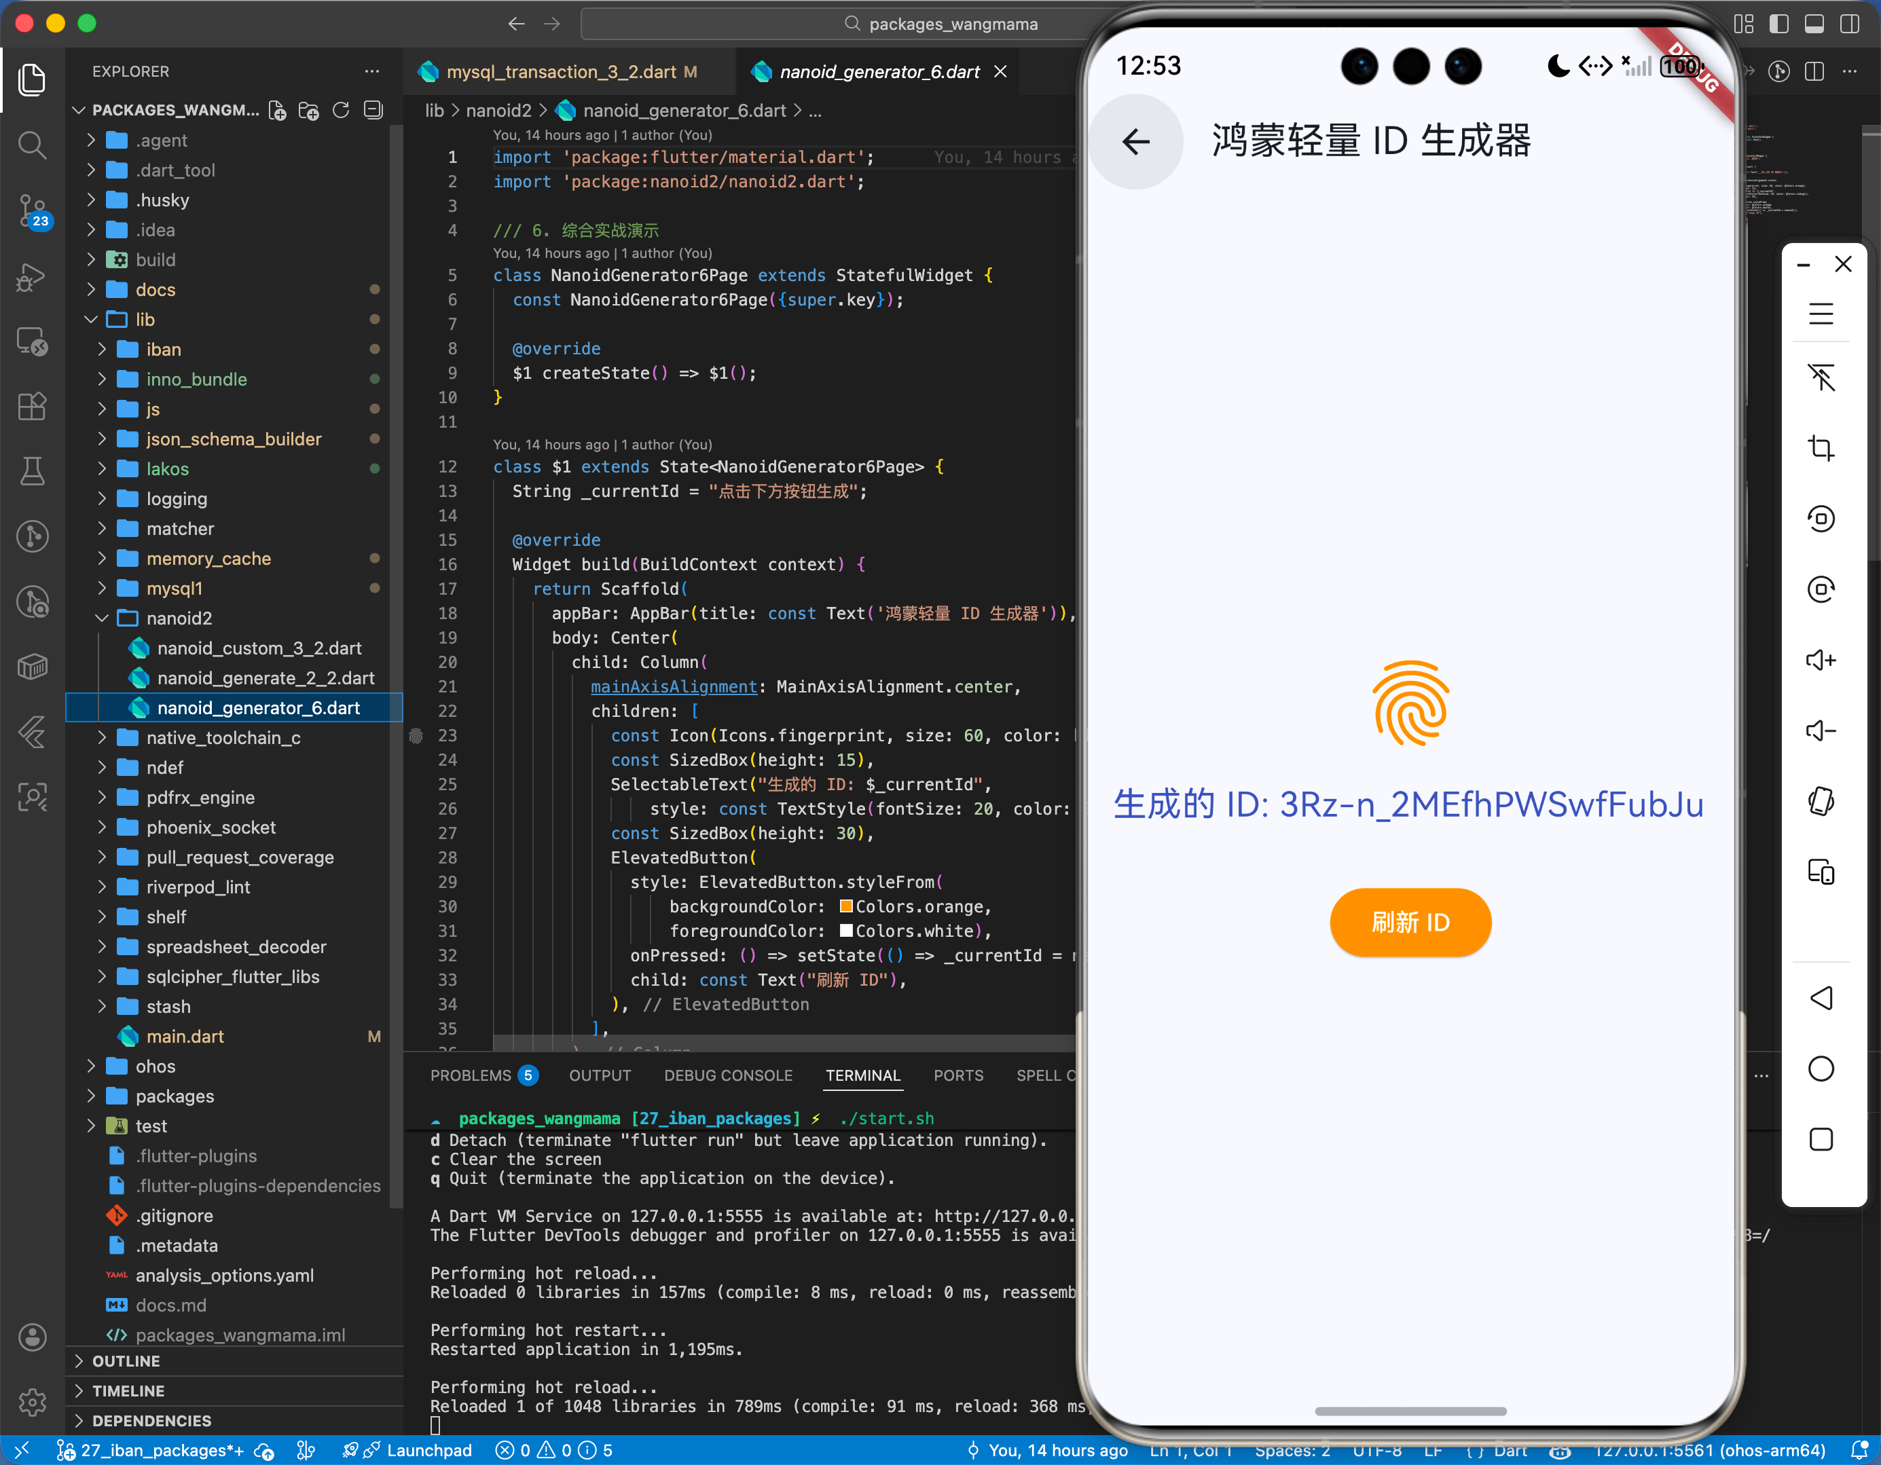Screen dimensions: 1881x1465
Task: Toggle the primary sidebar layout button
Action: pos(1778,23)
